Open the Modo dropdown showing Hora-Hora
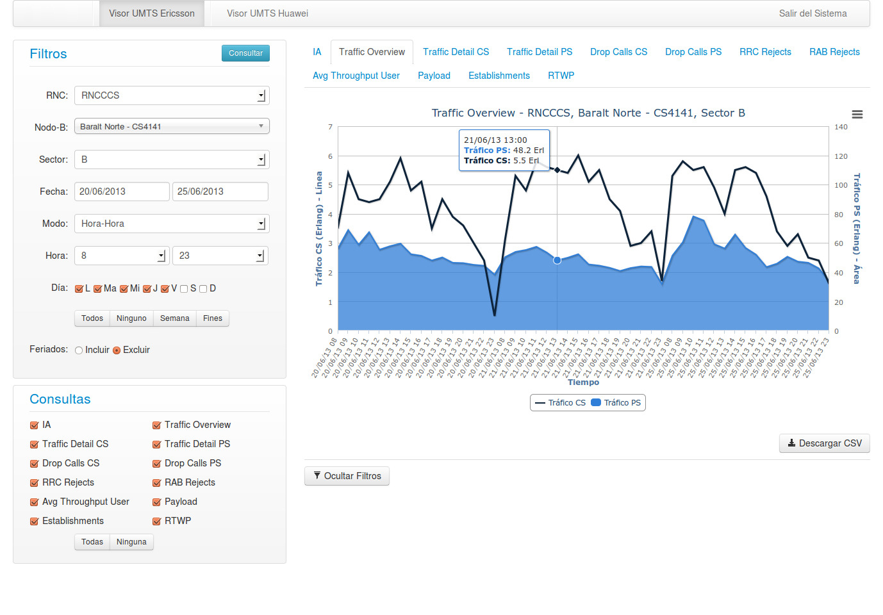This screenshot has width=883, height=615. pos(172,224)
